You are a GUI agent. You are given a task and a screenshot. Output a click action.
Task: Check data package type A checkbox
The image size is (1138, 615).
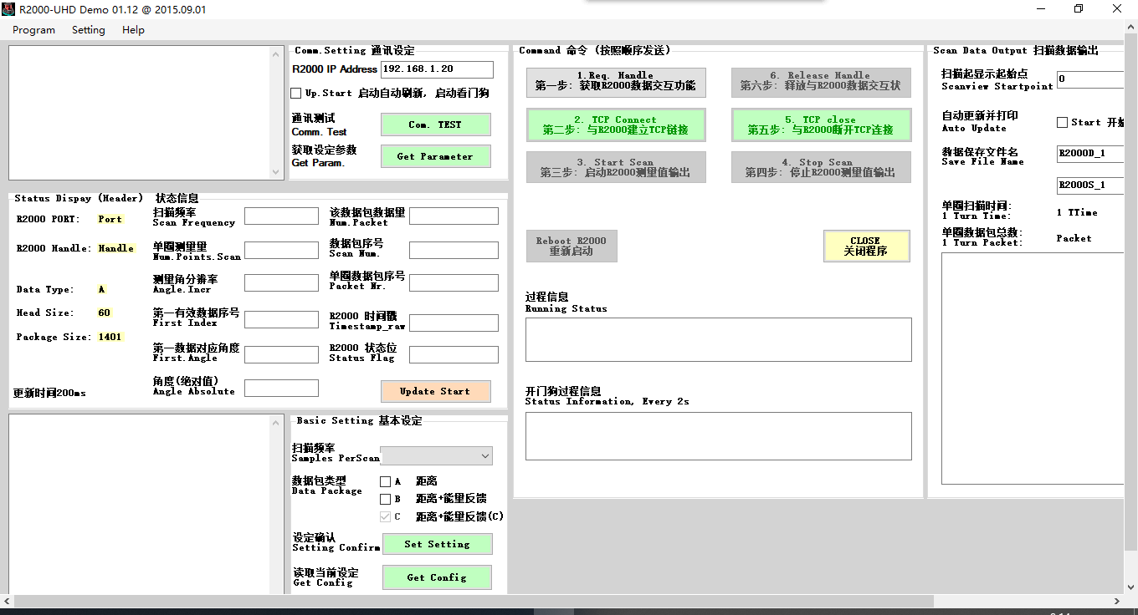pyautogui.click(x=385, y=481)
